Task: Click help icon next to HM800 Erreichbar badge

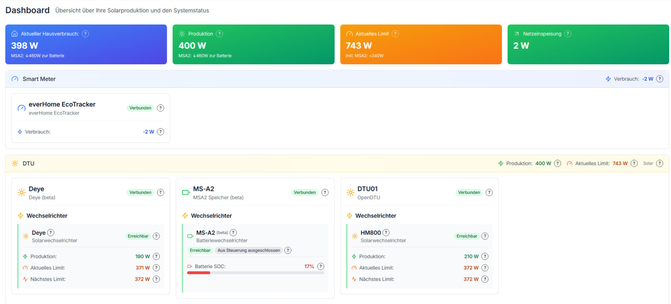Action: [x=485, y=236]
